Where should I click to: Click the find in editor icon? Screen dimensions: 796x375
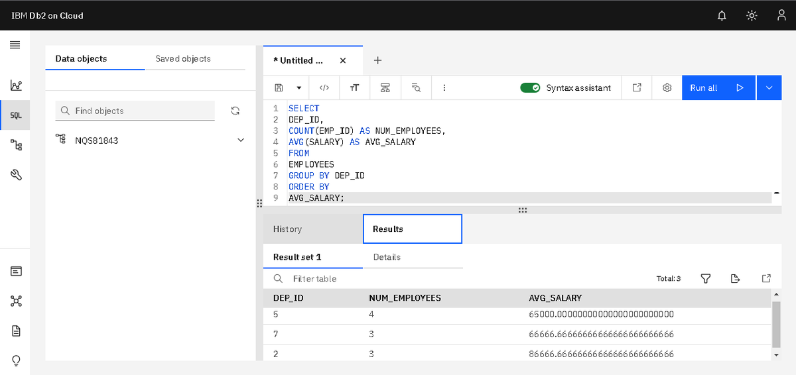pyautogui.click(x=416, y=87)
